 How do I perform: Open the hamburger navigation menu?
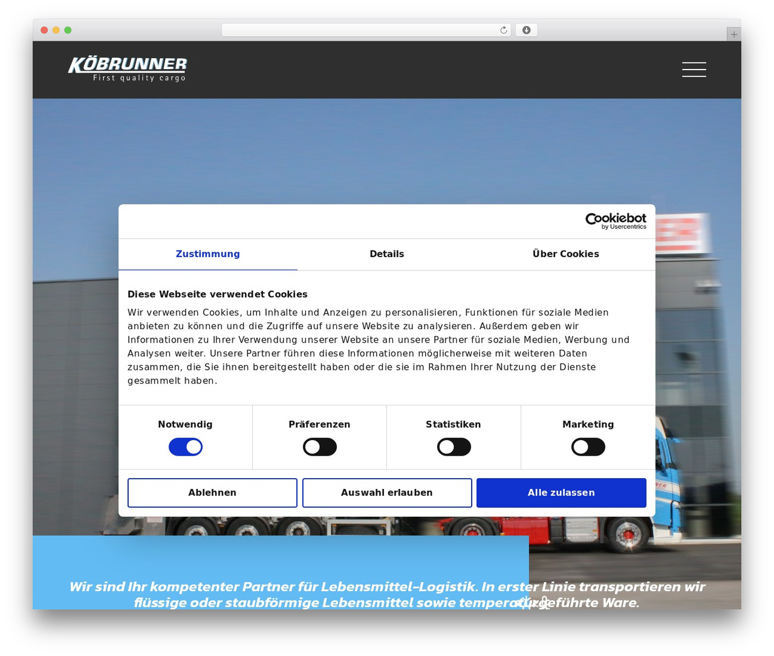(694, 70)
